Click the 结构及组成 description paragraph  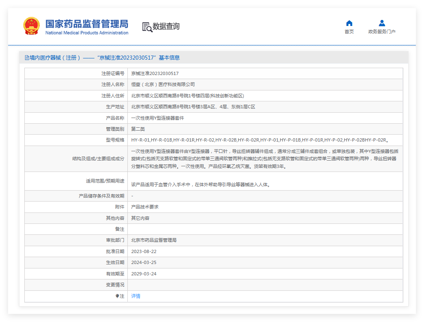(x=265, y=159)
